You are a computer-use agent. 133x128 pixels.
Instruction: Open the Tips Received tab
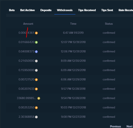click(87, 10)
